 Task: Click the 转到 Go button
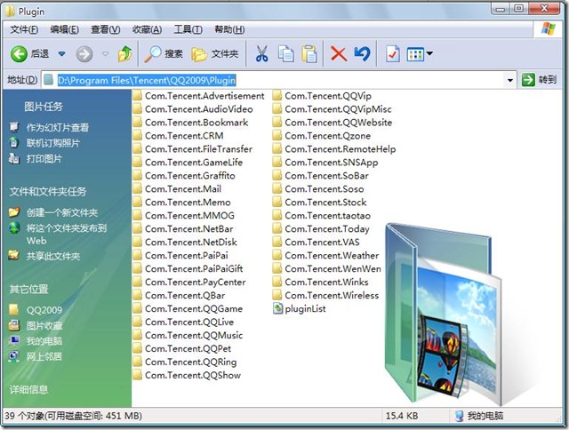(x=539, y=80)
